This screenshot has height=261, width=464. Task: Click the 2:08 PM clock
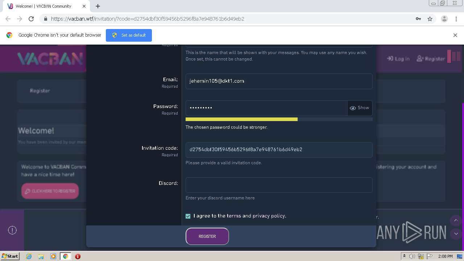[x=445, y=256]
